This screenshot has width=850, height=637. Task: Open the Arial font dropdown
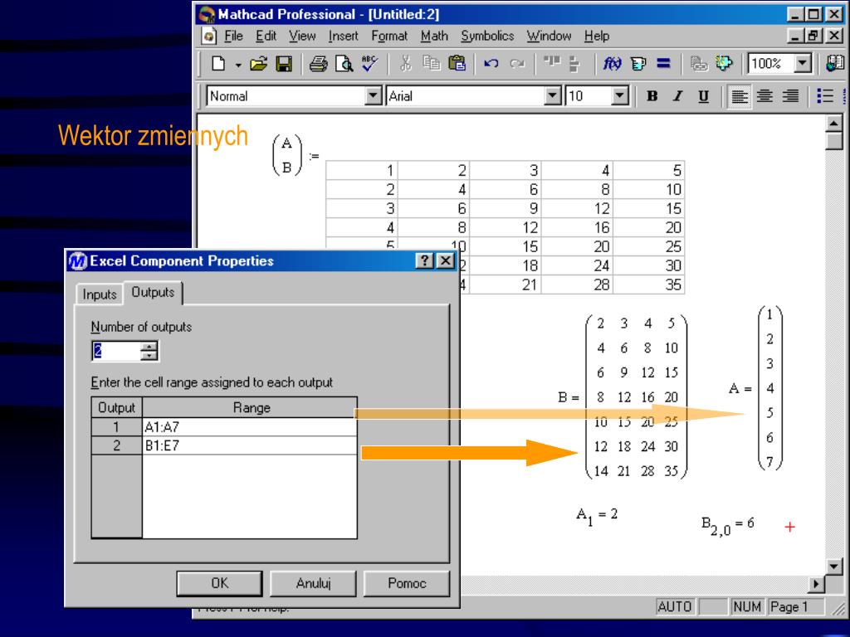point(552,96)
